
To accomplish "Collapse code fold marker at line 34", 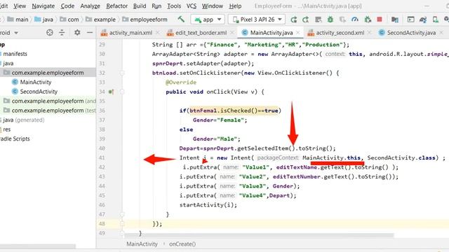I will (122, 92).
